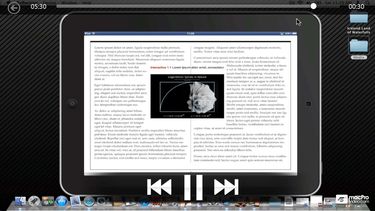Open the Device menu

point(49,3)
